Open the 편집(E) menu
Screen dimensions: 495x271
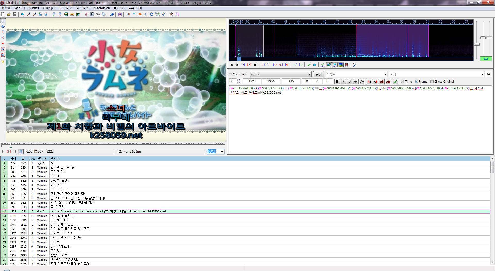click(x=20, y=8)
